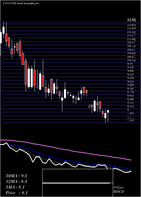141x197 pixels.
Task: Click the 'Price : 8.1' value text
Action: tap(17, 193)
